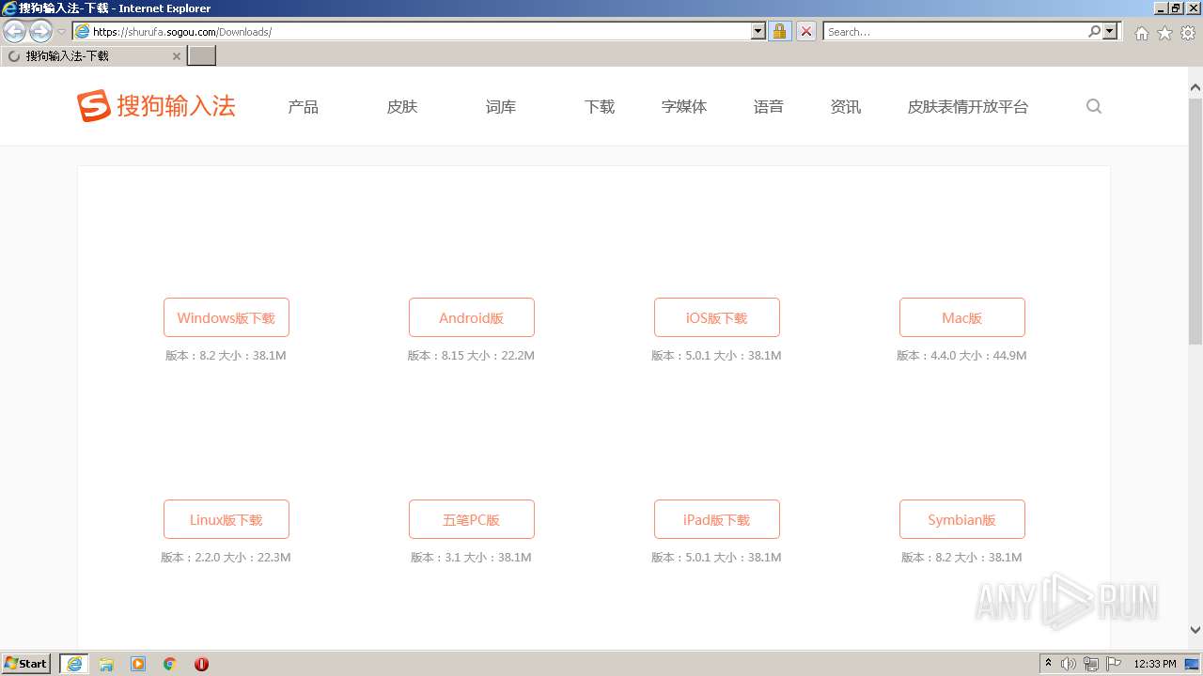1203x676 pixels.
Task: Open the 资讯 menu item
Action: tap(846, 107)
